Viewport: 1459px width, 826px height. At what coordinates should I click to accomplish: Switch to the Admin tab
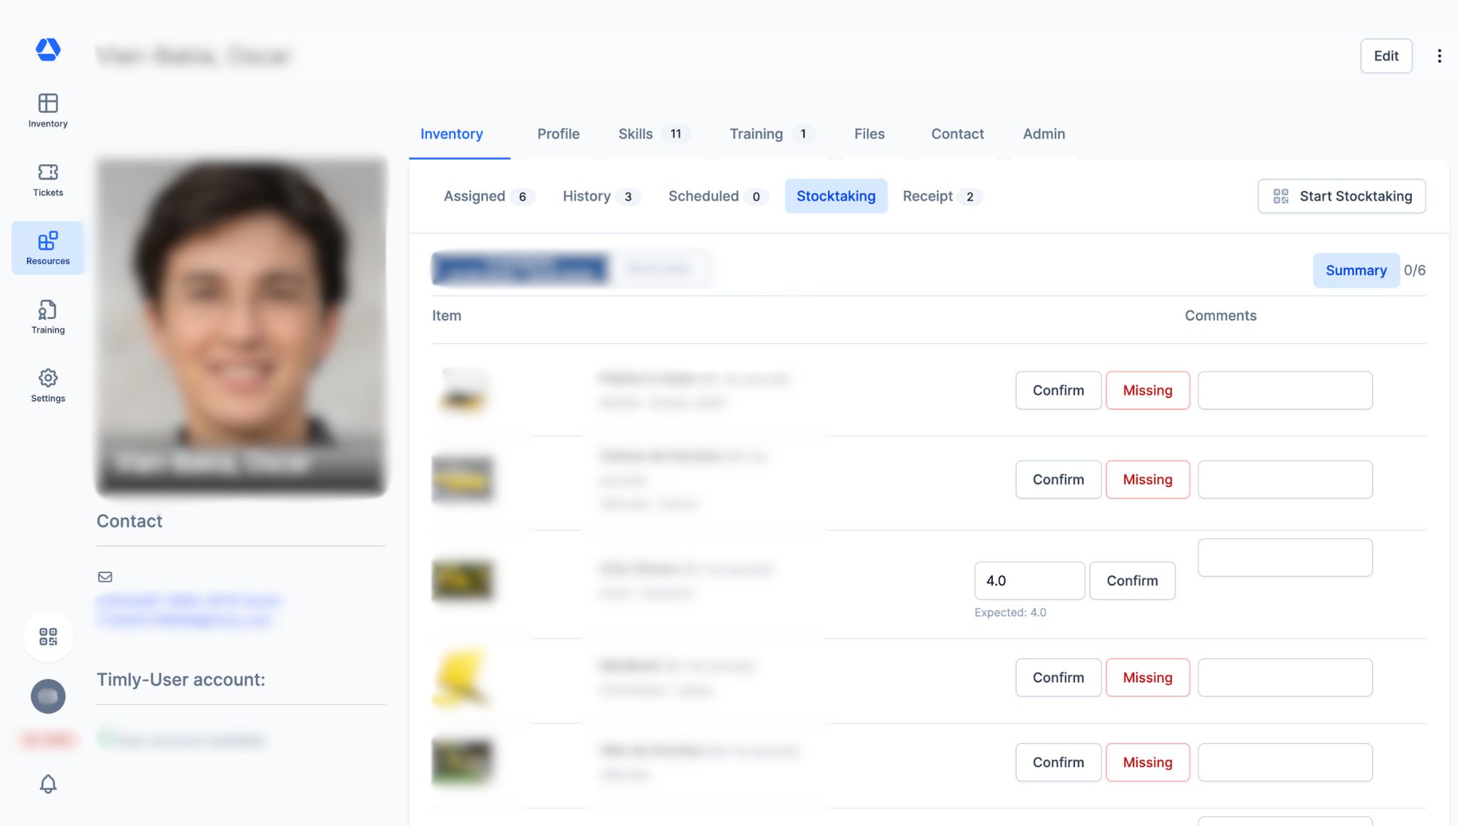click(1044, 134)
